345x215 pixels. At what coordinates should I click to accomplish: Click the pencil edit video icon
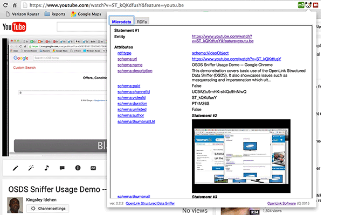click(x=16, y=168)
